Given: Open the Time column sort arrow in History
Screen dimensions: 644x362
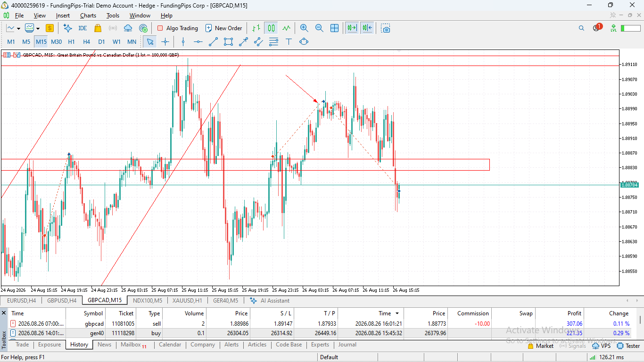Looking at the screenshot, I should [397, 313].
